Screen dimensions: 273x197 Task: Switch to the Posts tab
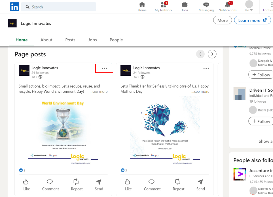(x=70, y=40)
